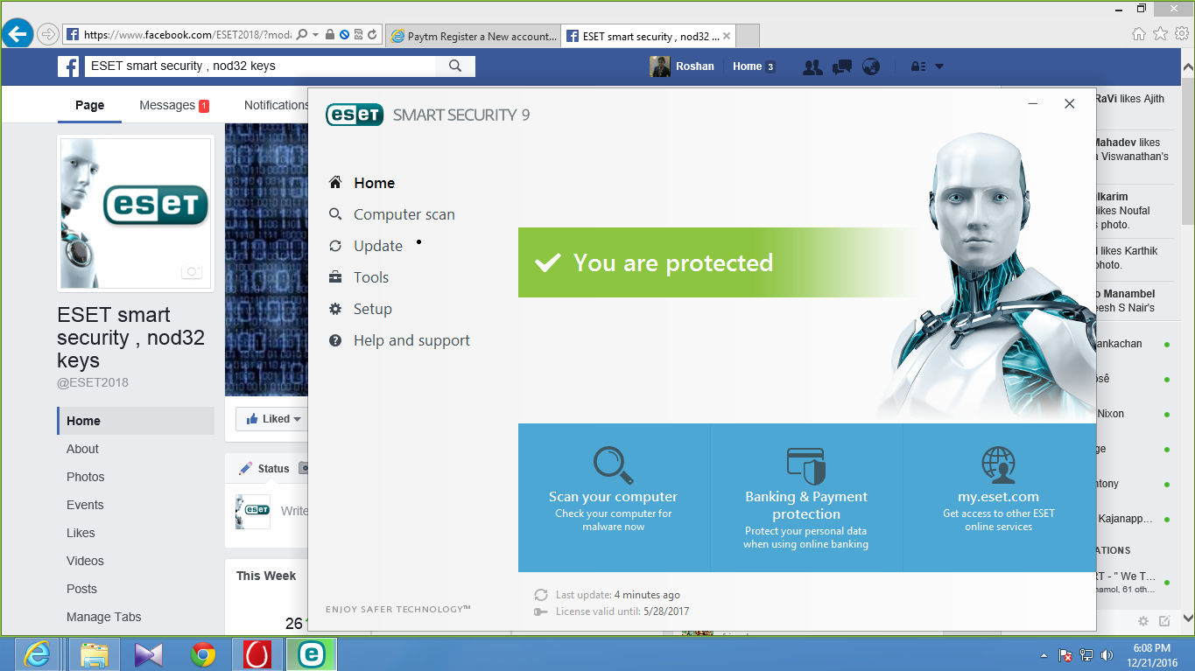Click the browser forward arrow
1195x671 pixels.
click(48, 35)
